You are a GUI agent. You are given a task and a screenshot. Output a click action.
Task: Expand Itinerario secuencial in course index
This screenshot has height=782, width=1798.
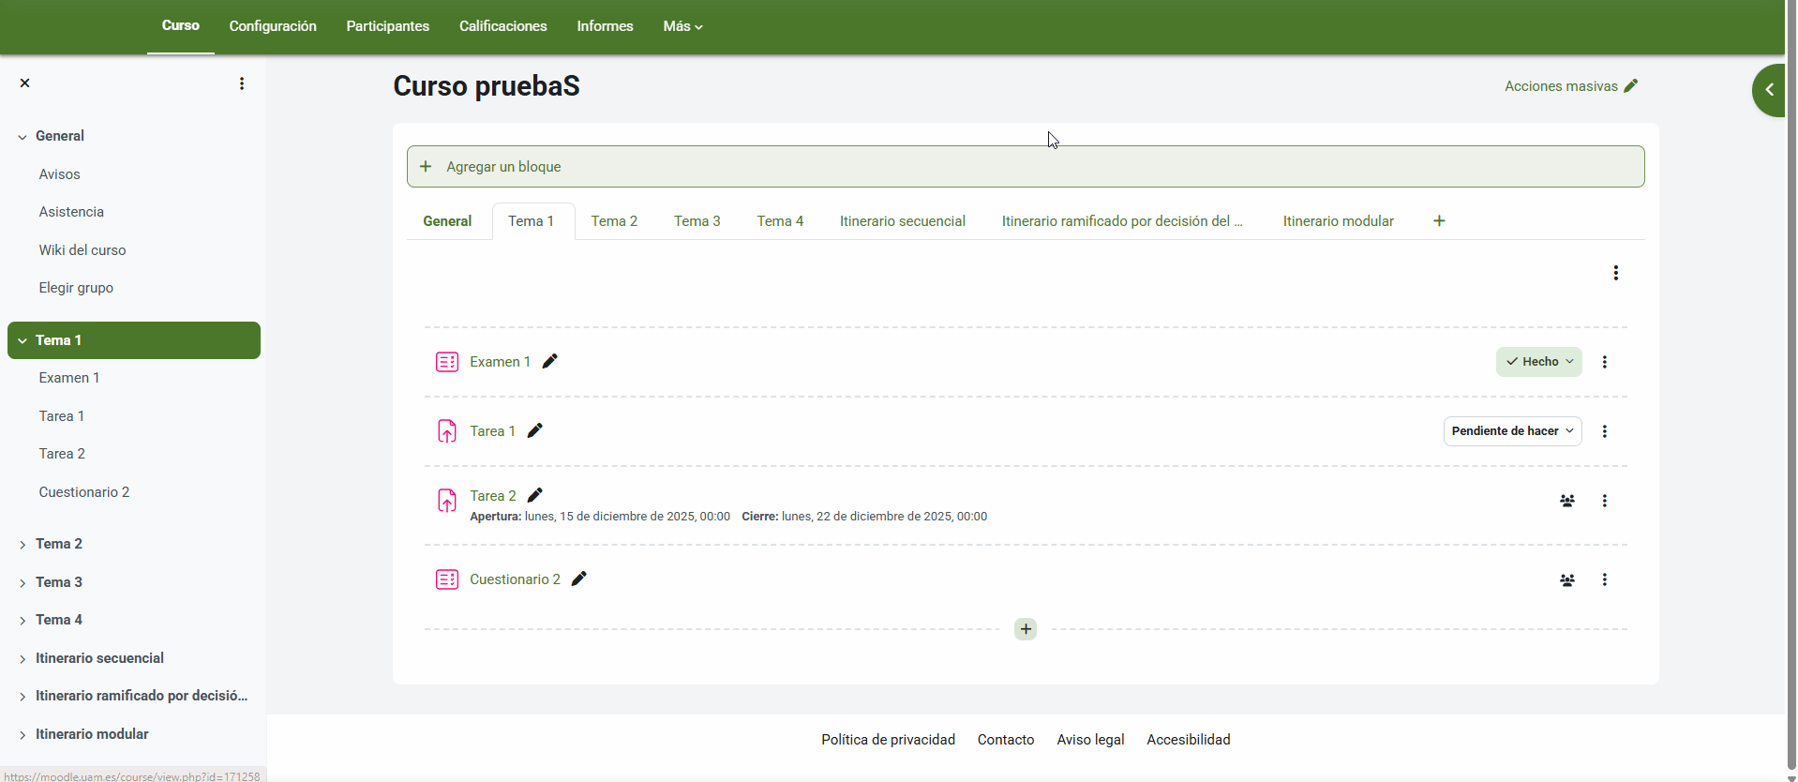pos(22,659)
